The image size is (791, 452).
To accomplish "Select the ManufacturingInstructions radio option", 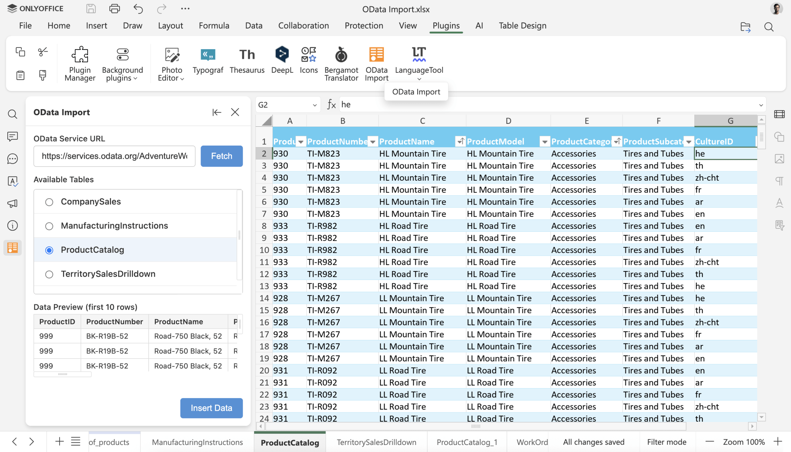I will (49, 226).
